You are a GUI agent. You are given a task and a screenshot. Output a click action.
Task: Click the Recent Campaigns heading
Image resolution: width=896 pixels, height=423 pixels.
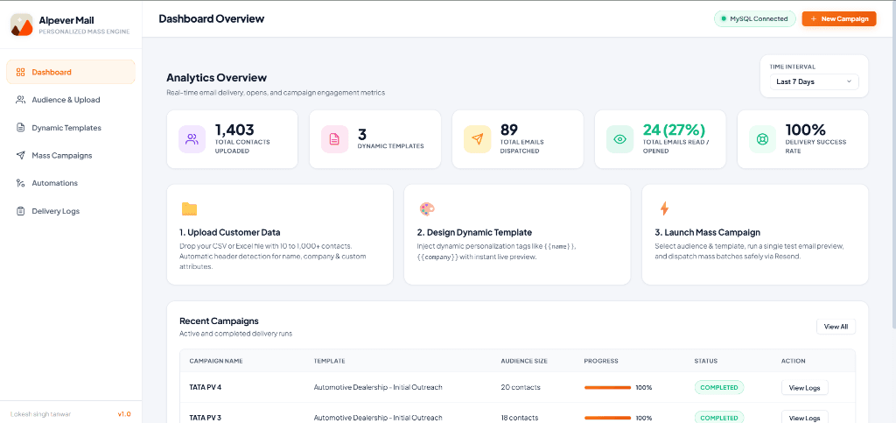[x=219, y=321]
